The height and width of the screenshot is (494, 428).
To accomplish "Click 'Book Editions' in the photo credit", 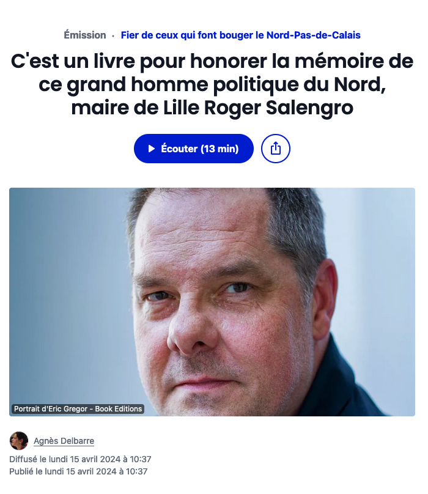I will pos(119,408).
